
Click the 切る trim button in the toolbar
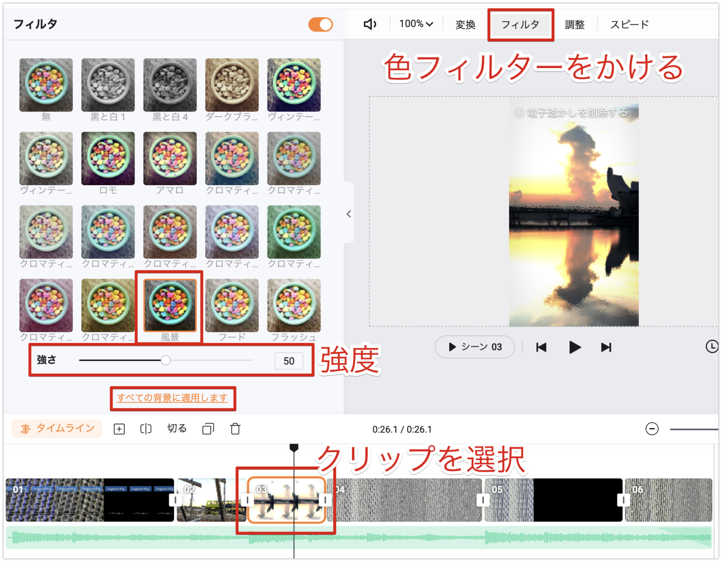176,429
